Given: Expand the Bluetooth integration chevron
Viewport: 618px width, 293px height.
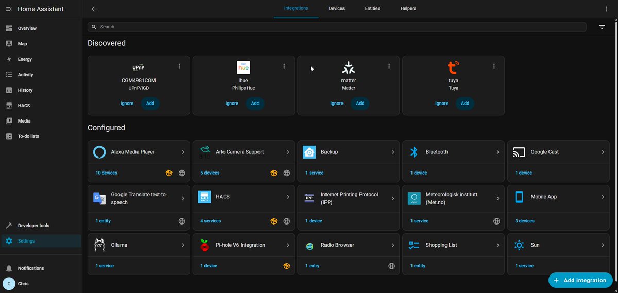Looking at the screenshot, I should (x=498, y=152).
